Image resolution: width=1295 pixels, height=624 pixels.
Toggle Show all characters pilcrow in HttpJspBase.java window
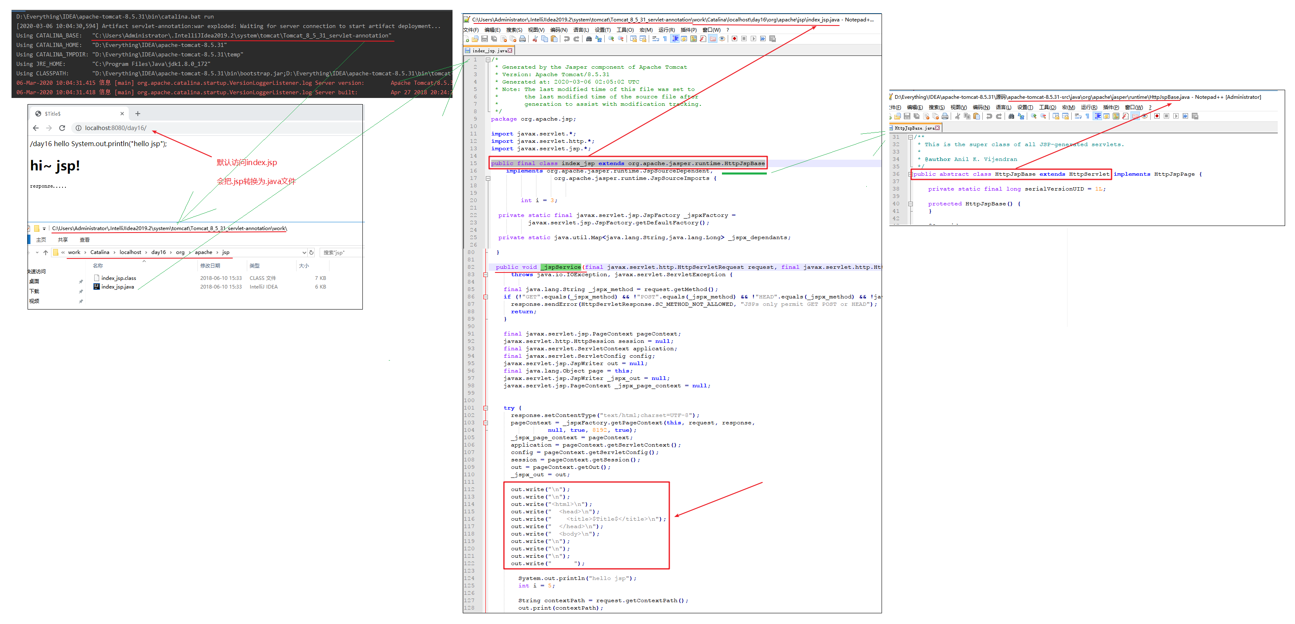tap(1088, 116)
